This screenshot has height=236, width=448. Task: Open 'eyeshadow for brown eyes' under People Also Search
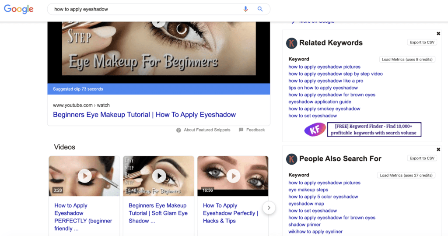click(x=332, y=218)
